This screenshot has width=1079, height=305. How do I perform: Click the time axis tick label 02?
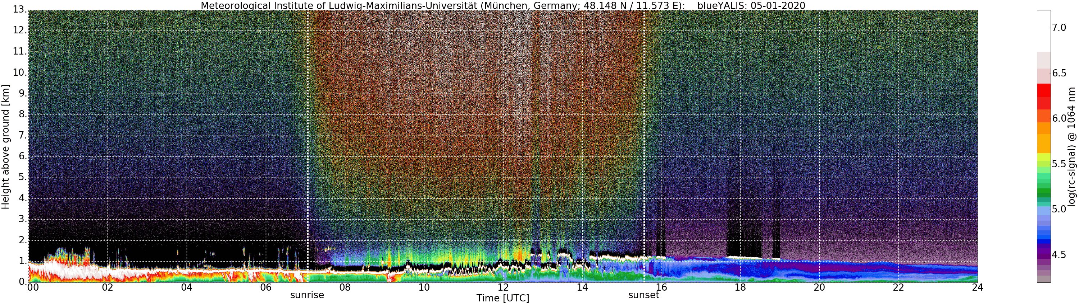pos(108,287)
